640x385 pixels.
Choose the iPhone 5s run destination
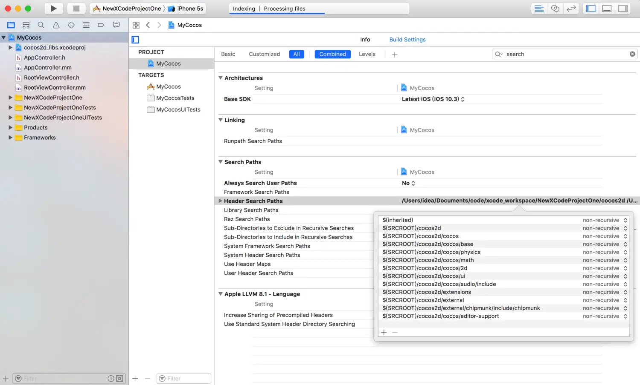pos(186,9)
